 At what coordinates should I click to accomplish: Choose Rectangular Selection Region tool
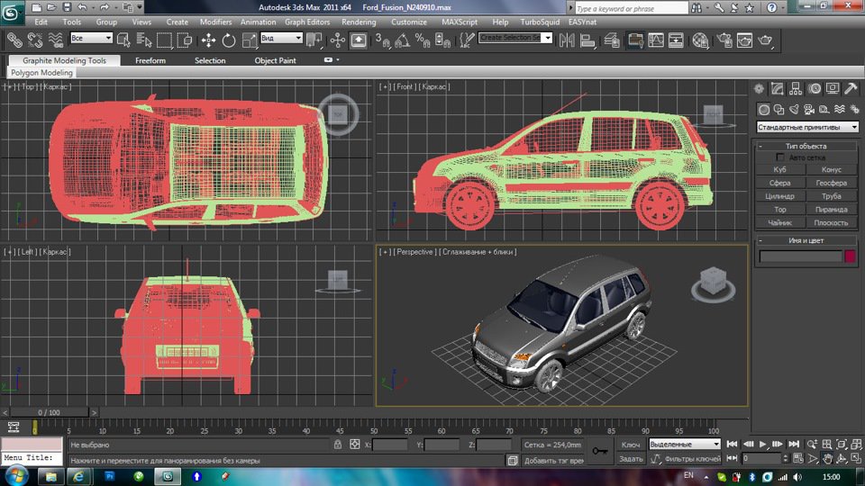[164, 40]
